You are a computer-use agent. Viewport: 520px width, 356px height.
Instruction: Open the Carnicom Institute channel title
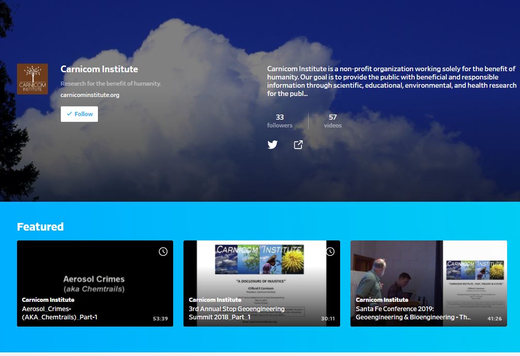click(99, 69)
